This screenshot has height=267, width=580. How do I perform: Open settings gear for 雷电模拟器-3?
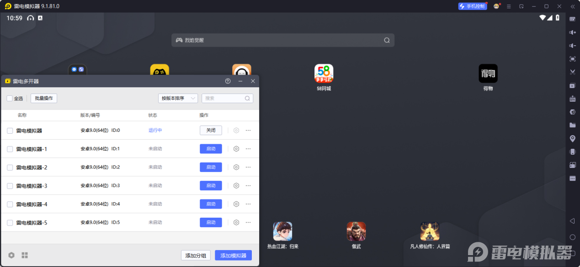[236, 185]
